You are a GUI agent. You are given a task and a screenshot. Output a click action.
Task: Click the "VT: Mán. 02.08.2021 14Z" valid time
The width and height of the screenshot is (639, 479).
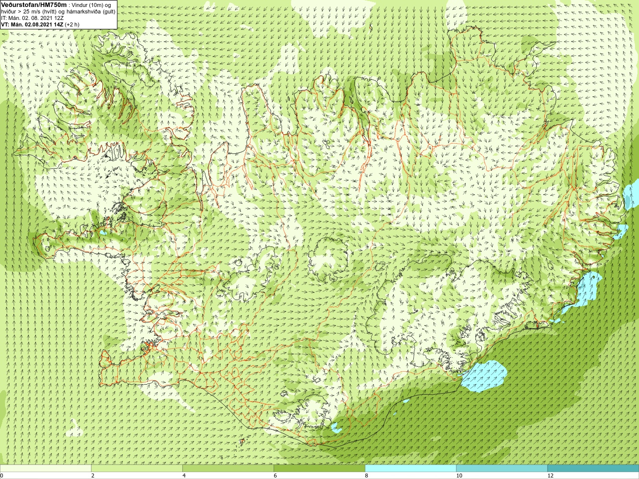(32, 24)
